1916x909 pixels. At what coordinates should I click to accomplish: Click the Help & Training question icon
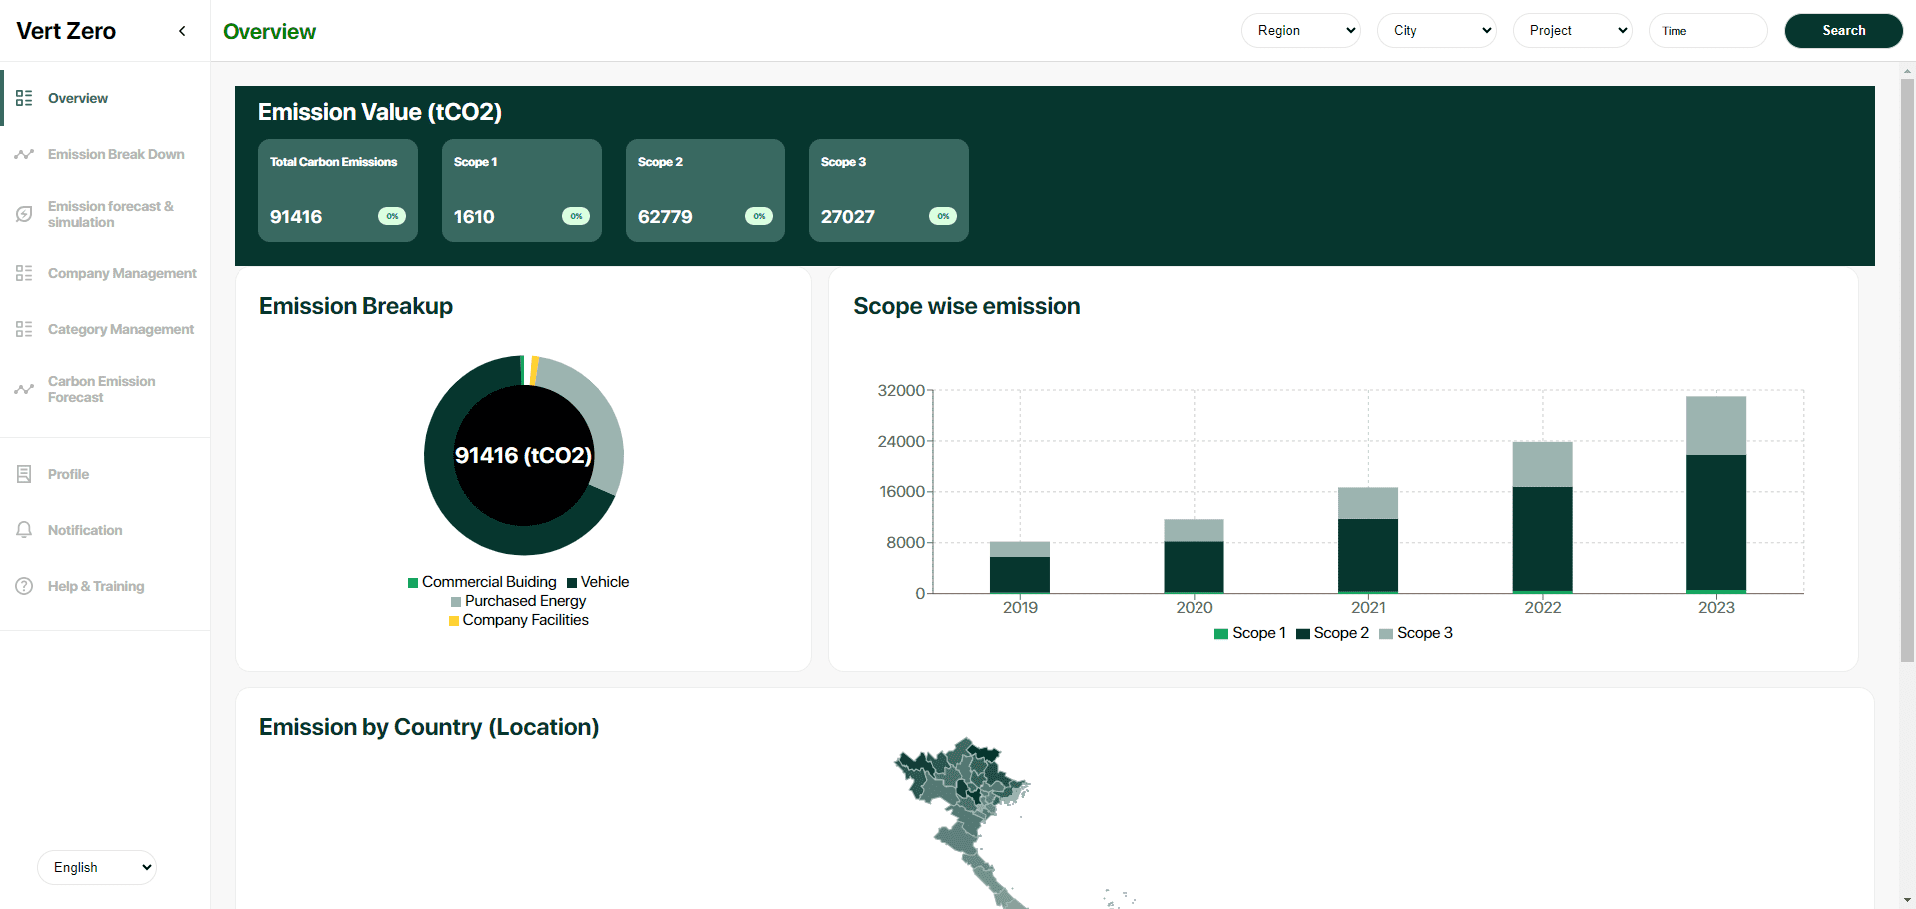[24, 586]
